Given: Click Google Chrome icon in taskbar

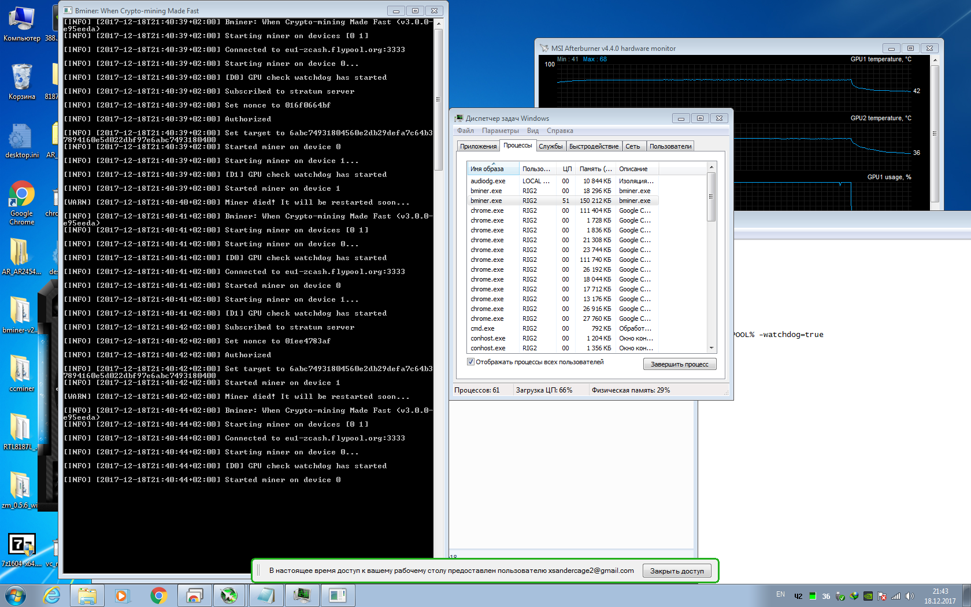Looking at the screenshot, I should point(158,595).
